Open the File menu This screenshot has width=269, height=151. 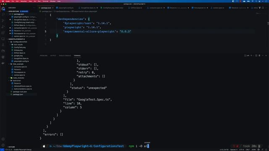(13, 1)
